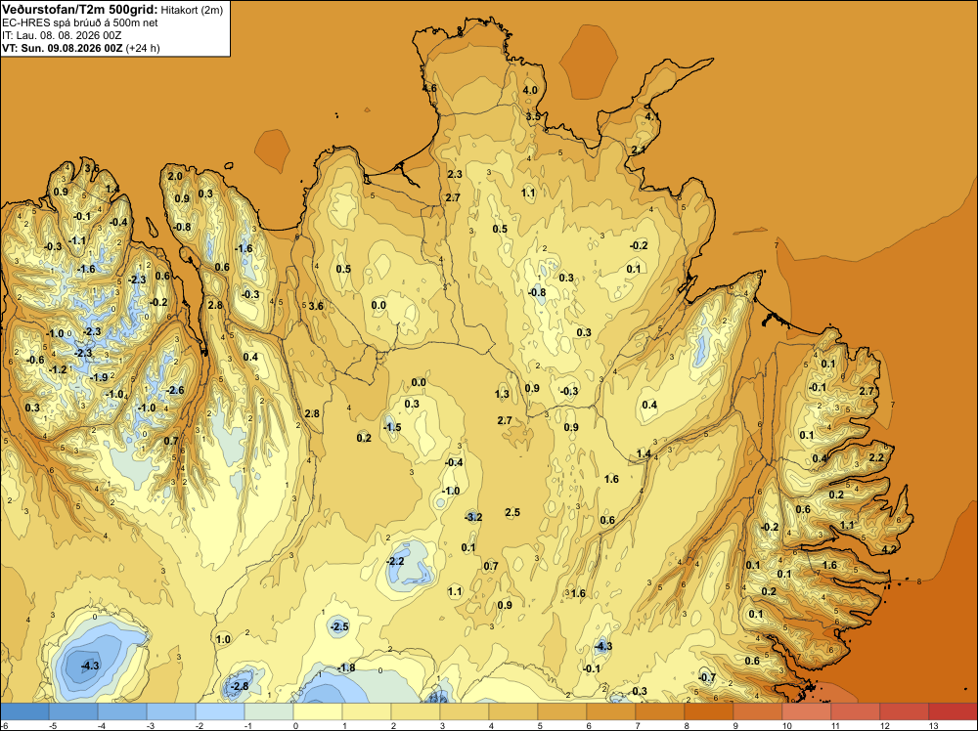Screen dimensions: 978x731
Task: Select the darkest red legend color above 13
Action: (953, 711)
